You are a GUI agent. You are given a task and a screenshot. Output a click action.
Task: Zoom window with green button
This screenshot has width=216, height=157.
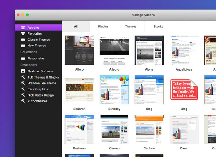[27, 15]
